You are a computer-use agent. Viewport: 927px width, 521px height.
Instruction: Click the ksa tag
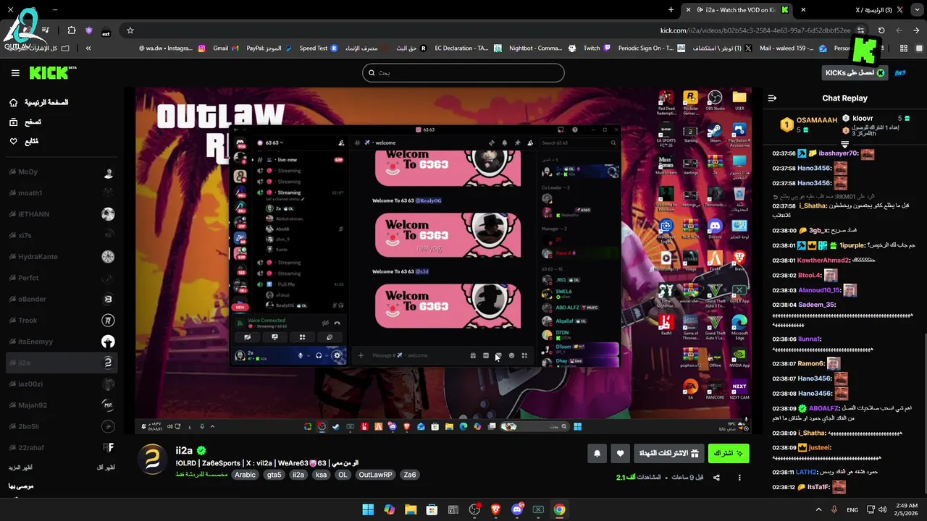click(x=321, y=475)
